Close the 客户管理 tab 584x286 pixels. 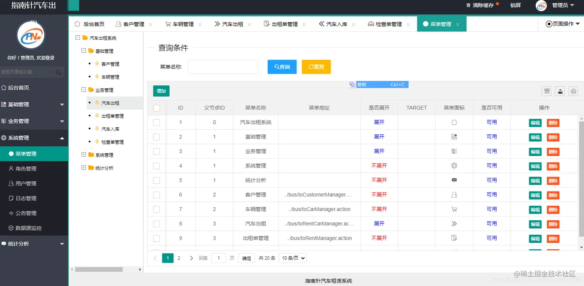tap(151, 24)
